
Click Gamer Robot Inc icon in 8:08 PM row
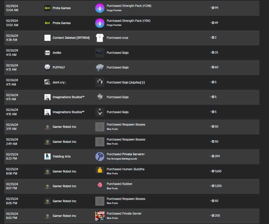point(47,171)
